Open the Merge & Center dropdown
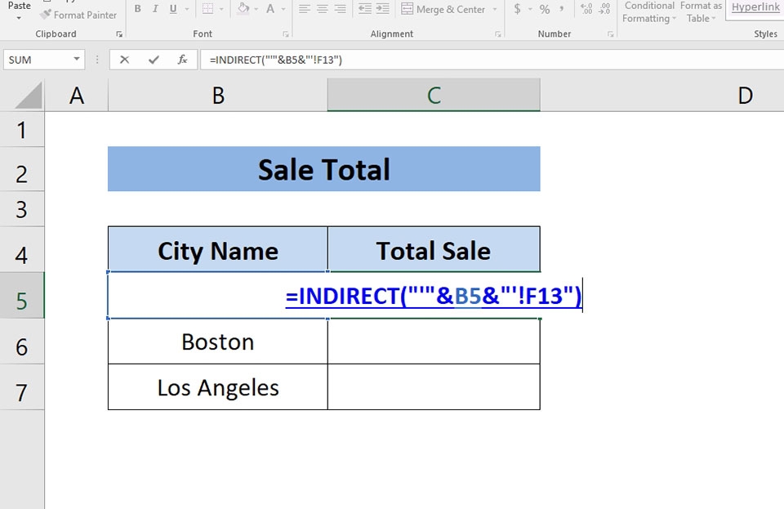The height and width of the screenshot is (509, 784). [497, 9]
